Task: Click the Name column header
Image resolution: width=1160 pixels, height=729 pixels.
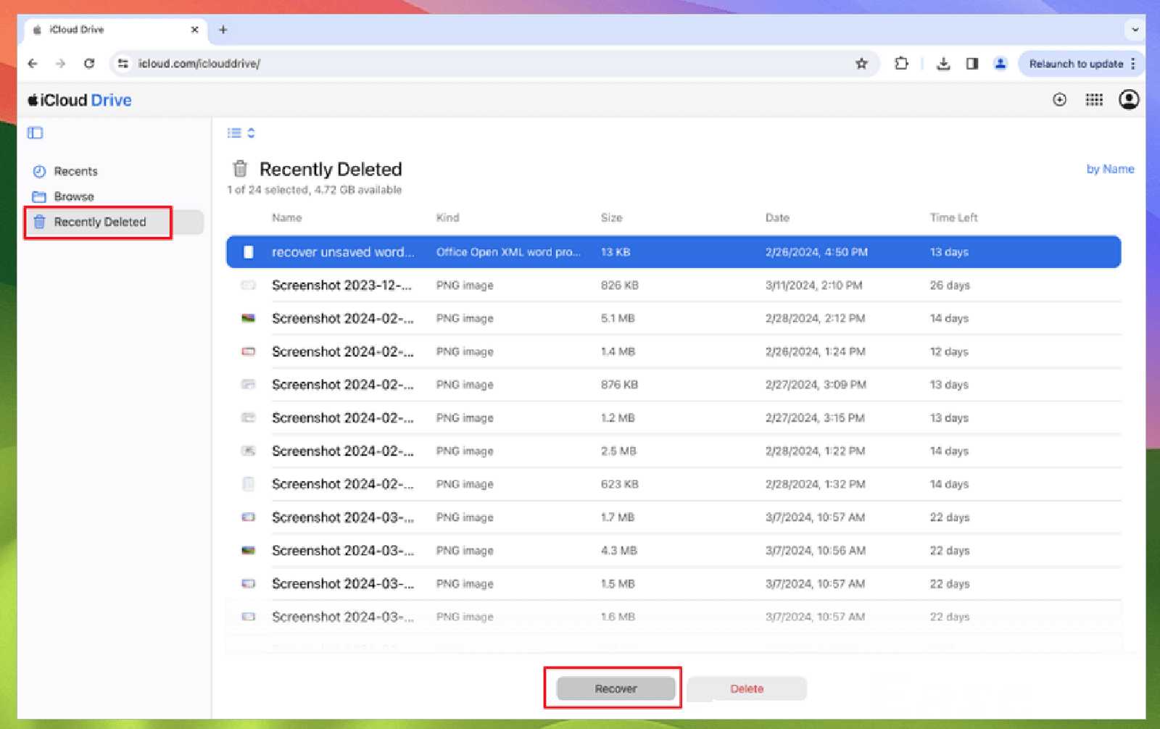Action: (286, 217)
